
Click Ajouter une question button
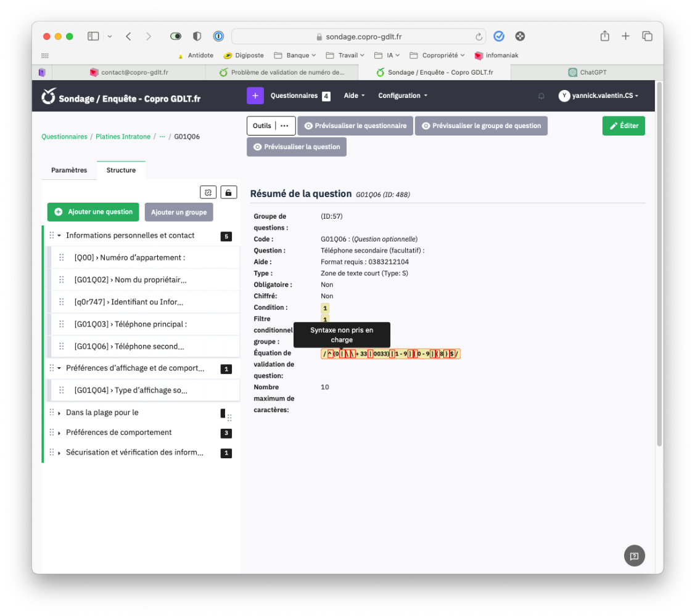click(93, 212)
